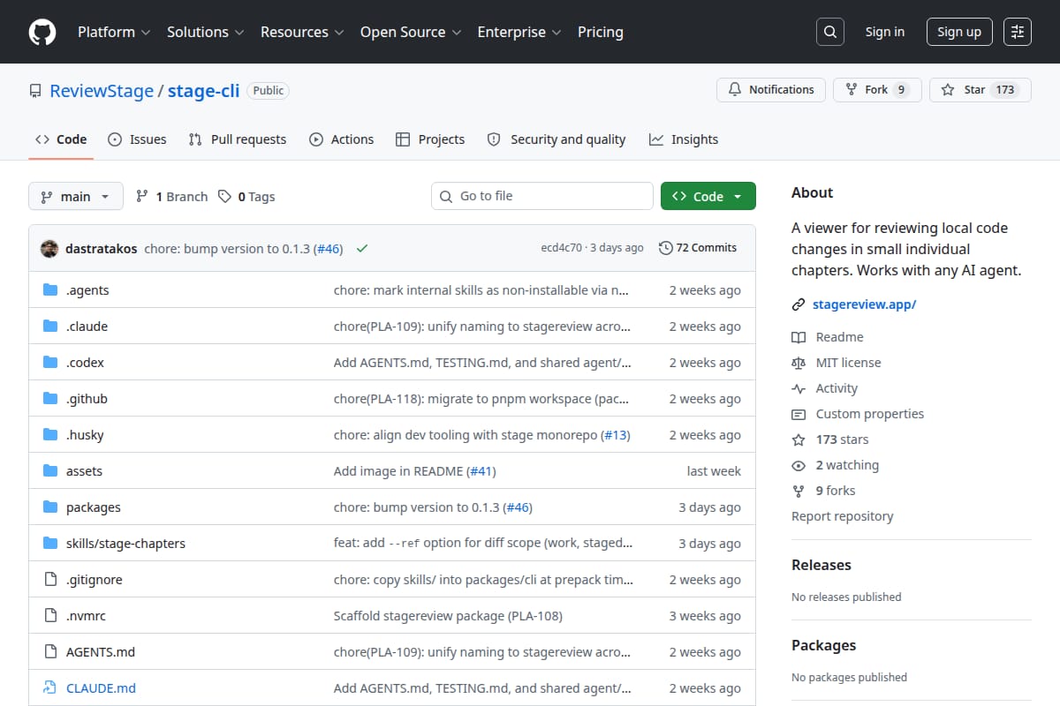Image resolution: width=1060 pixels, height=706 pixels.
Task: Open the search magnifier in header
Action: 829,32
